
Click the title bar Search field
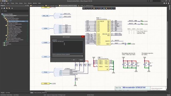154,1
